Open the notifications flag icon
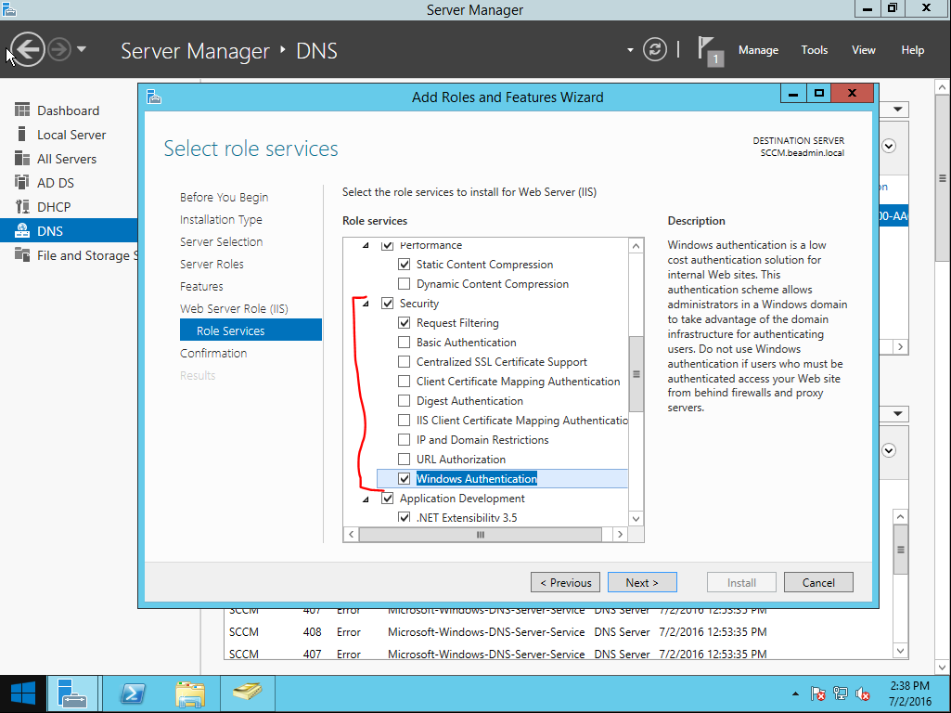Viewport: 951px width, 713px height. click(709, 50)
